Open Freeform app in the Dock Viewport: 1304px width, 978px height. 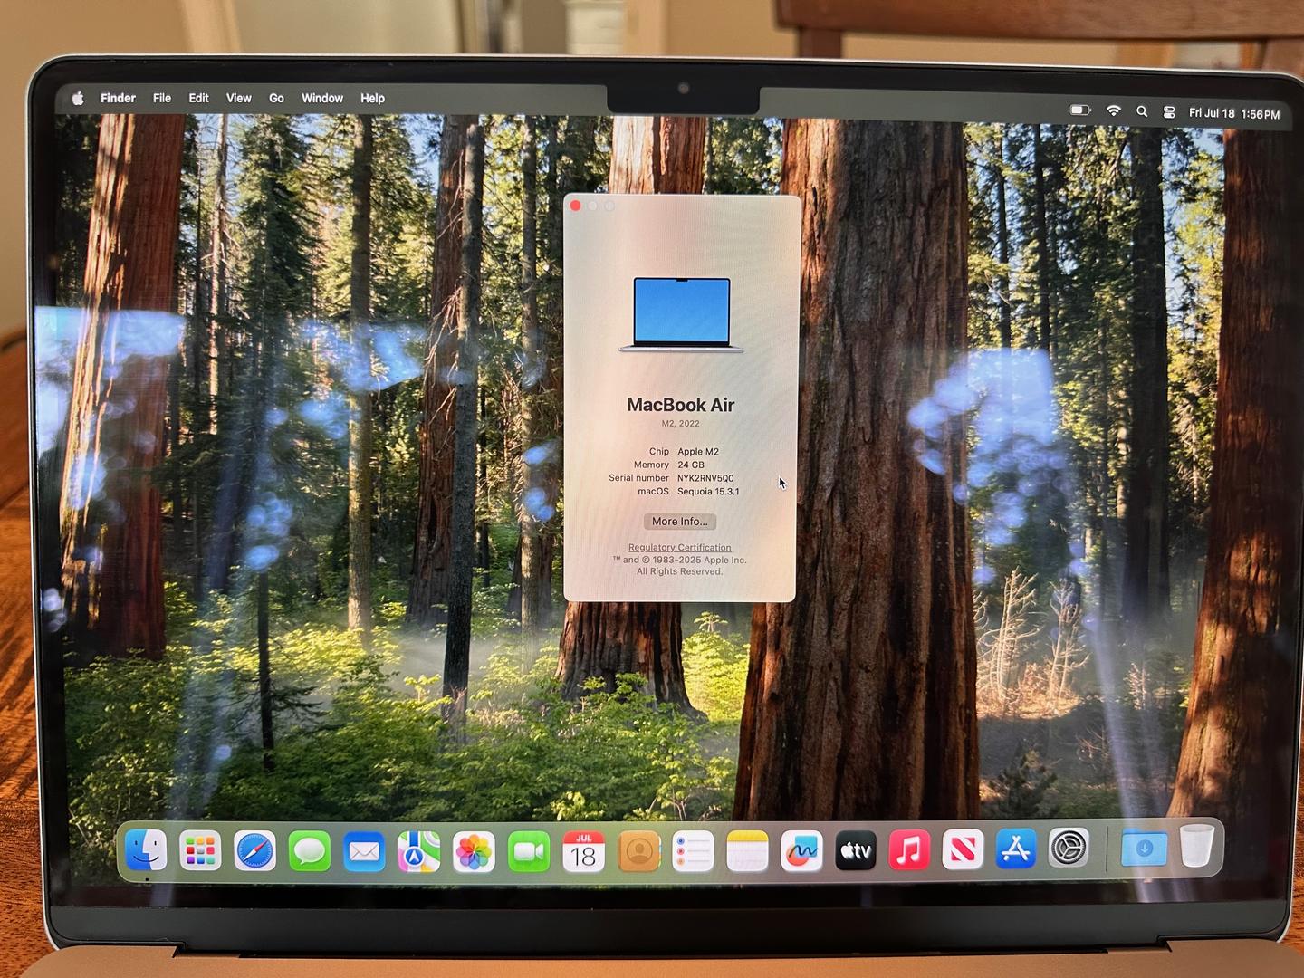[801, 851]
